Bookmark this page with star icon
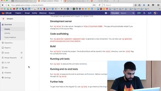This screenshot has height=91, width=161. (x=136, y=5)
